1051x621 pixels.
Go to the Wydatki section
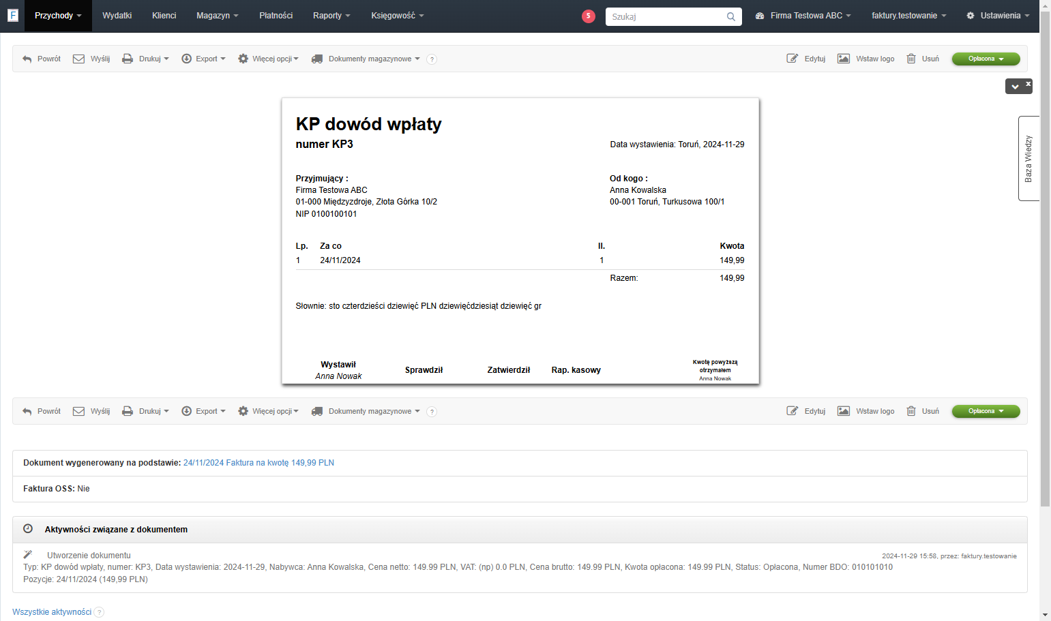tap(117, 16)
